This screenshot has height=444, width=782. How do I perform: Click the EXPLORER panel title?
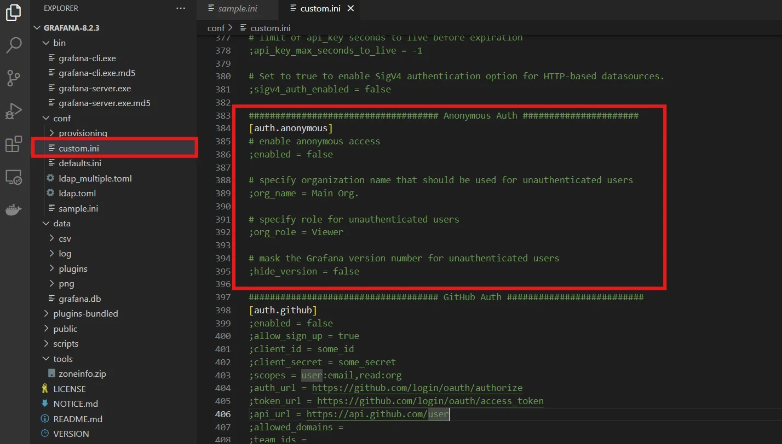point(61,8)
